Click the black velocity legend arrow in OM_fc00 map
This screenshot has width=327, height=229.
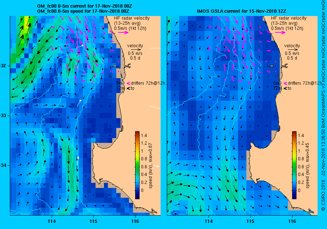coord(136,50)
